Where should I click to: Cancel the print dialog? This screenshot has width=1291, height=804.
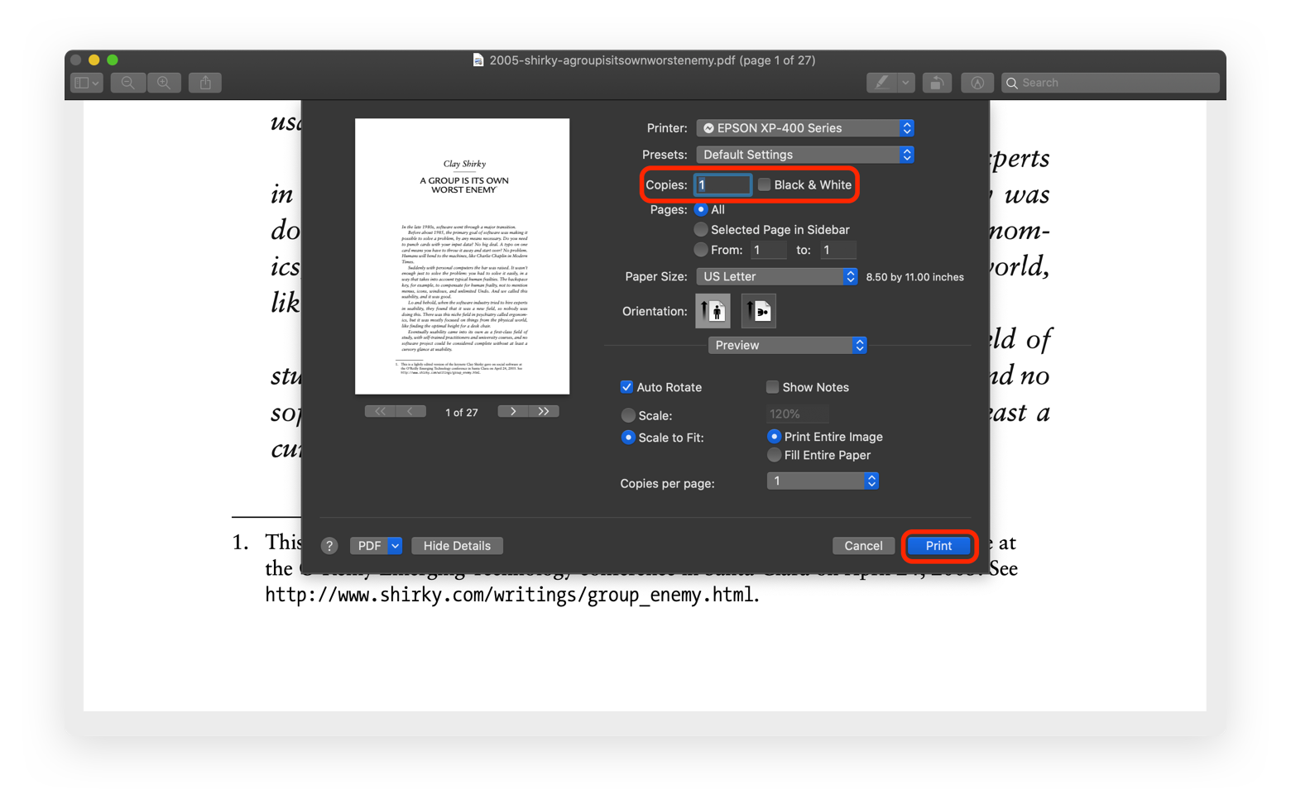click(863, 546)
